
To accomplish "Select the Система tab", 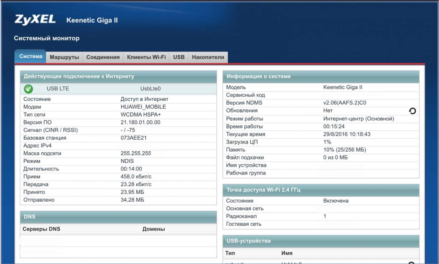I will 31,56.
